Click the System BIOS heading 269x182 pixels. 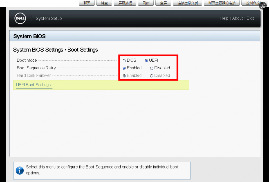[29, 36]
